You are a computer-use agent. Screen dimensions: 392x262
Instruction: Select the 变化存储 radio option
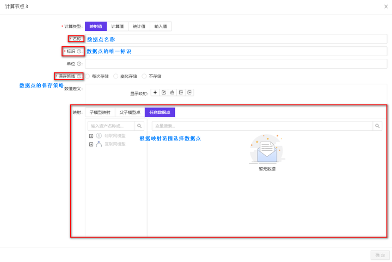tap(116, 76)
